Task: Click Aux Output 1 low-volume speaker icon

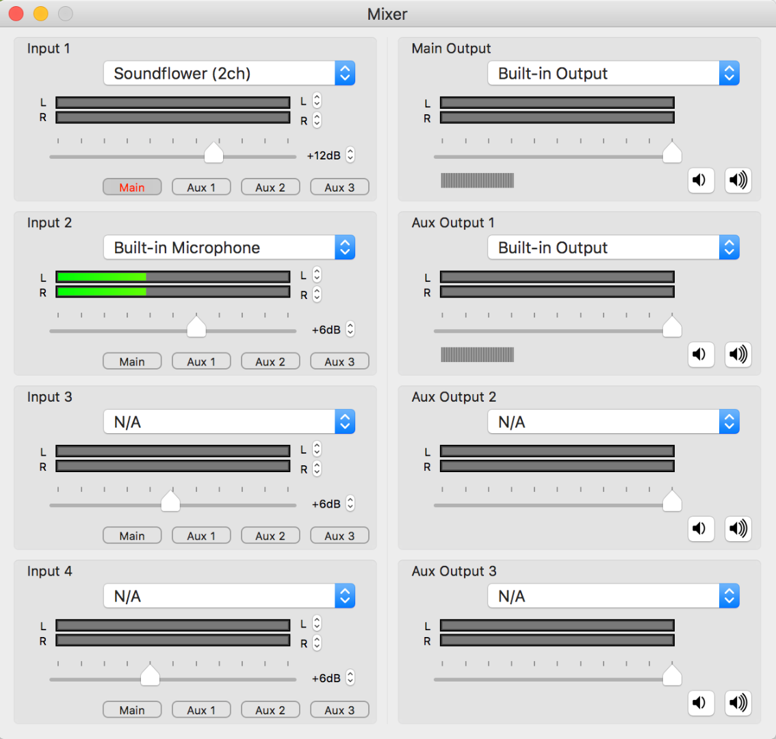Action: [x=700, y=354]
